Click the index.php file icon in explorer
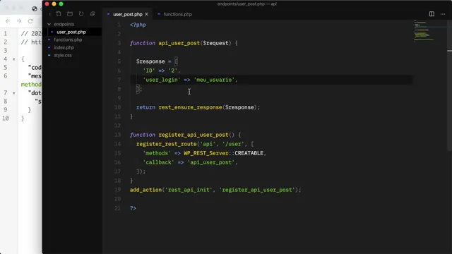The height and width of the screenshot is (254, 452). [x=49, y=47]
